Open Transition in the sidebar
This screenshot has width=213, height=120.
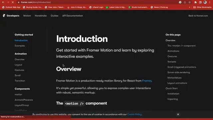coord(20,81)
